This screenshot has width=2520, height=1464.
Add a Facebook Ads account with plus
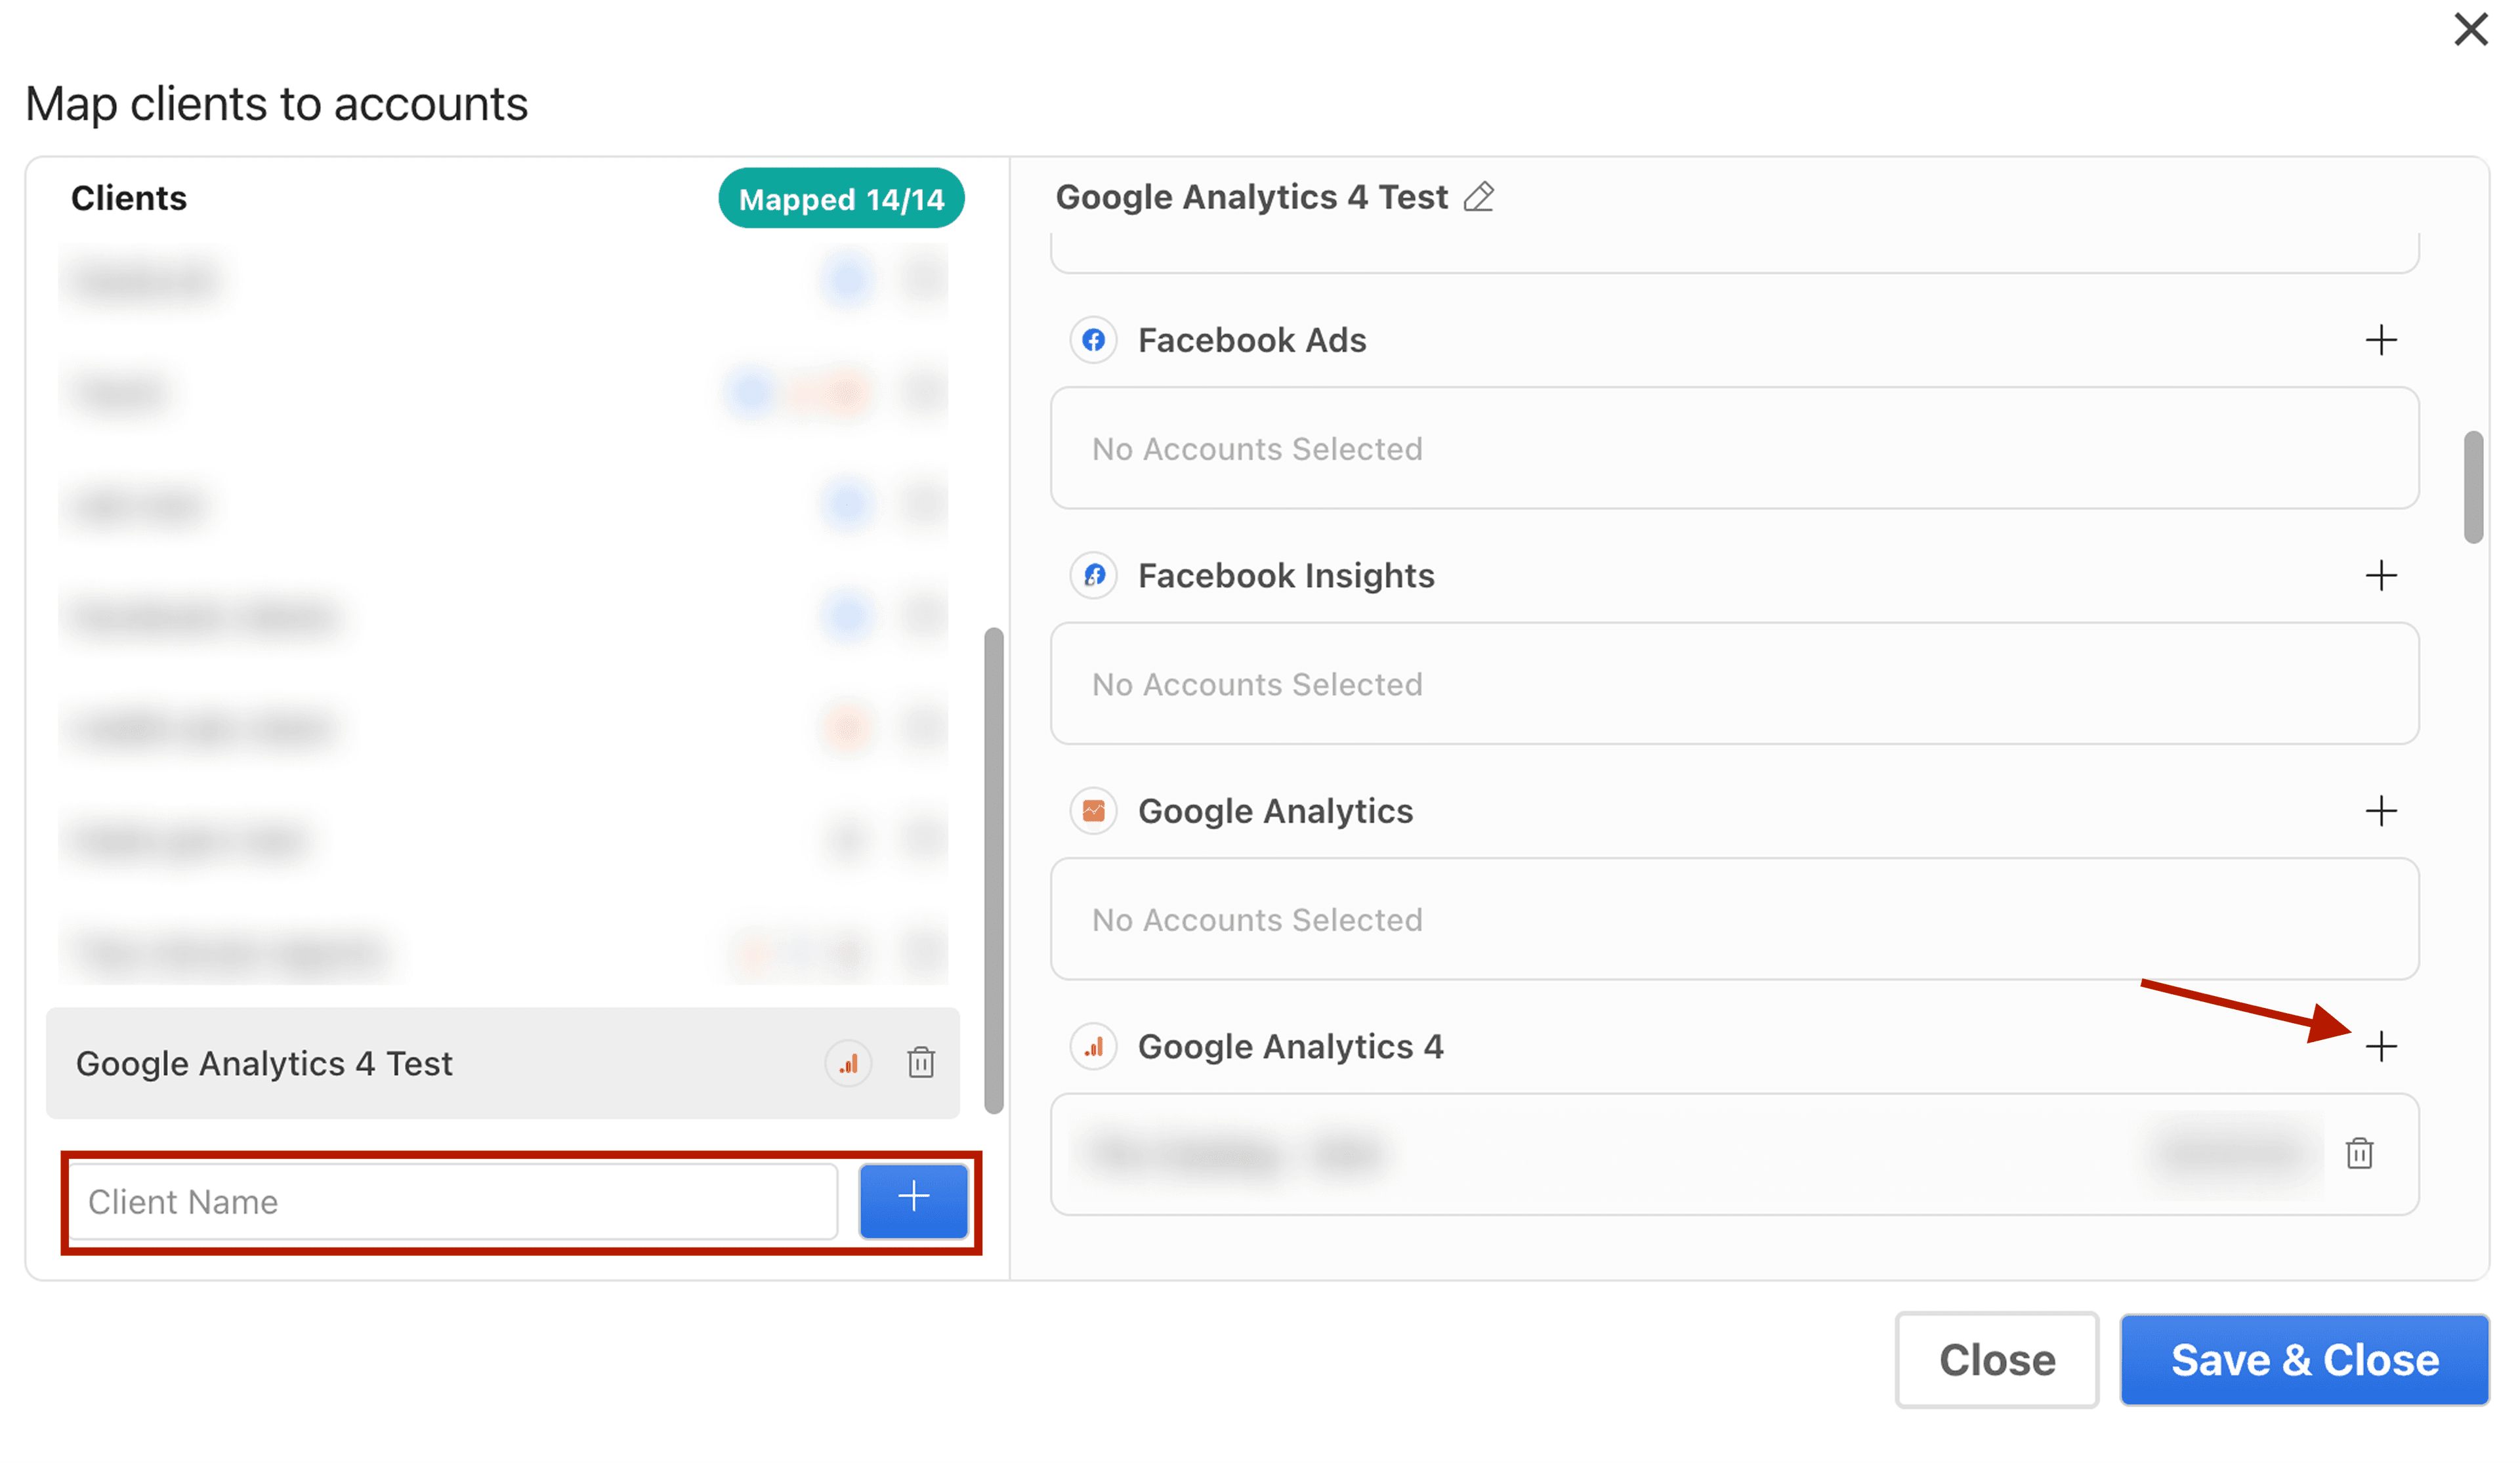[2380, 340]
